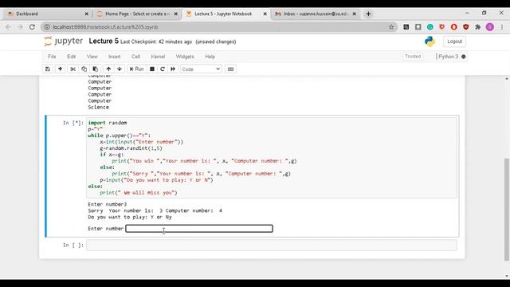The image size is (510, 287).
Task: Click the Logout button
Action: click(454, 41)
